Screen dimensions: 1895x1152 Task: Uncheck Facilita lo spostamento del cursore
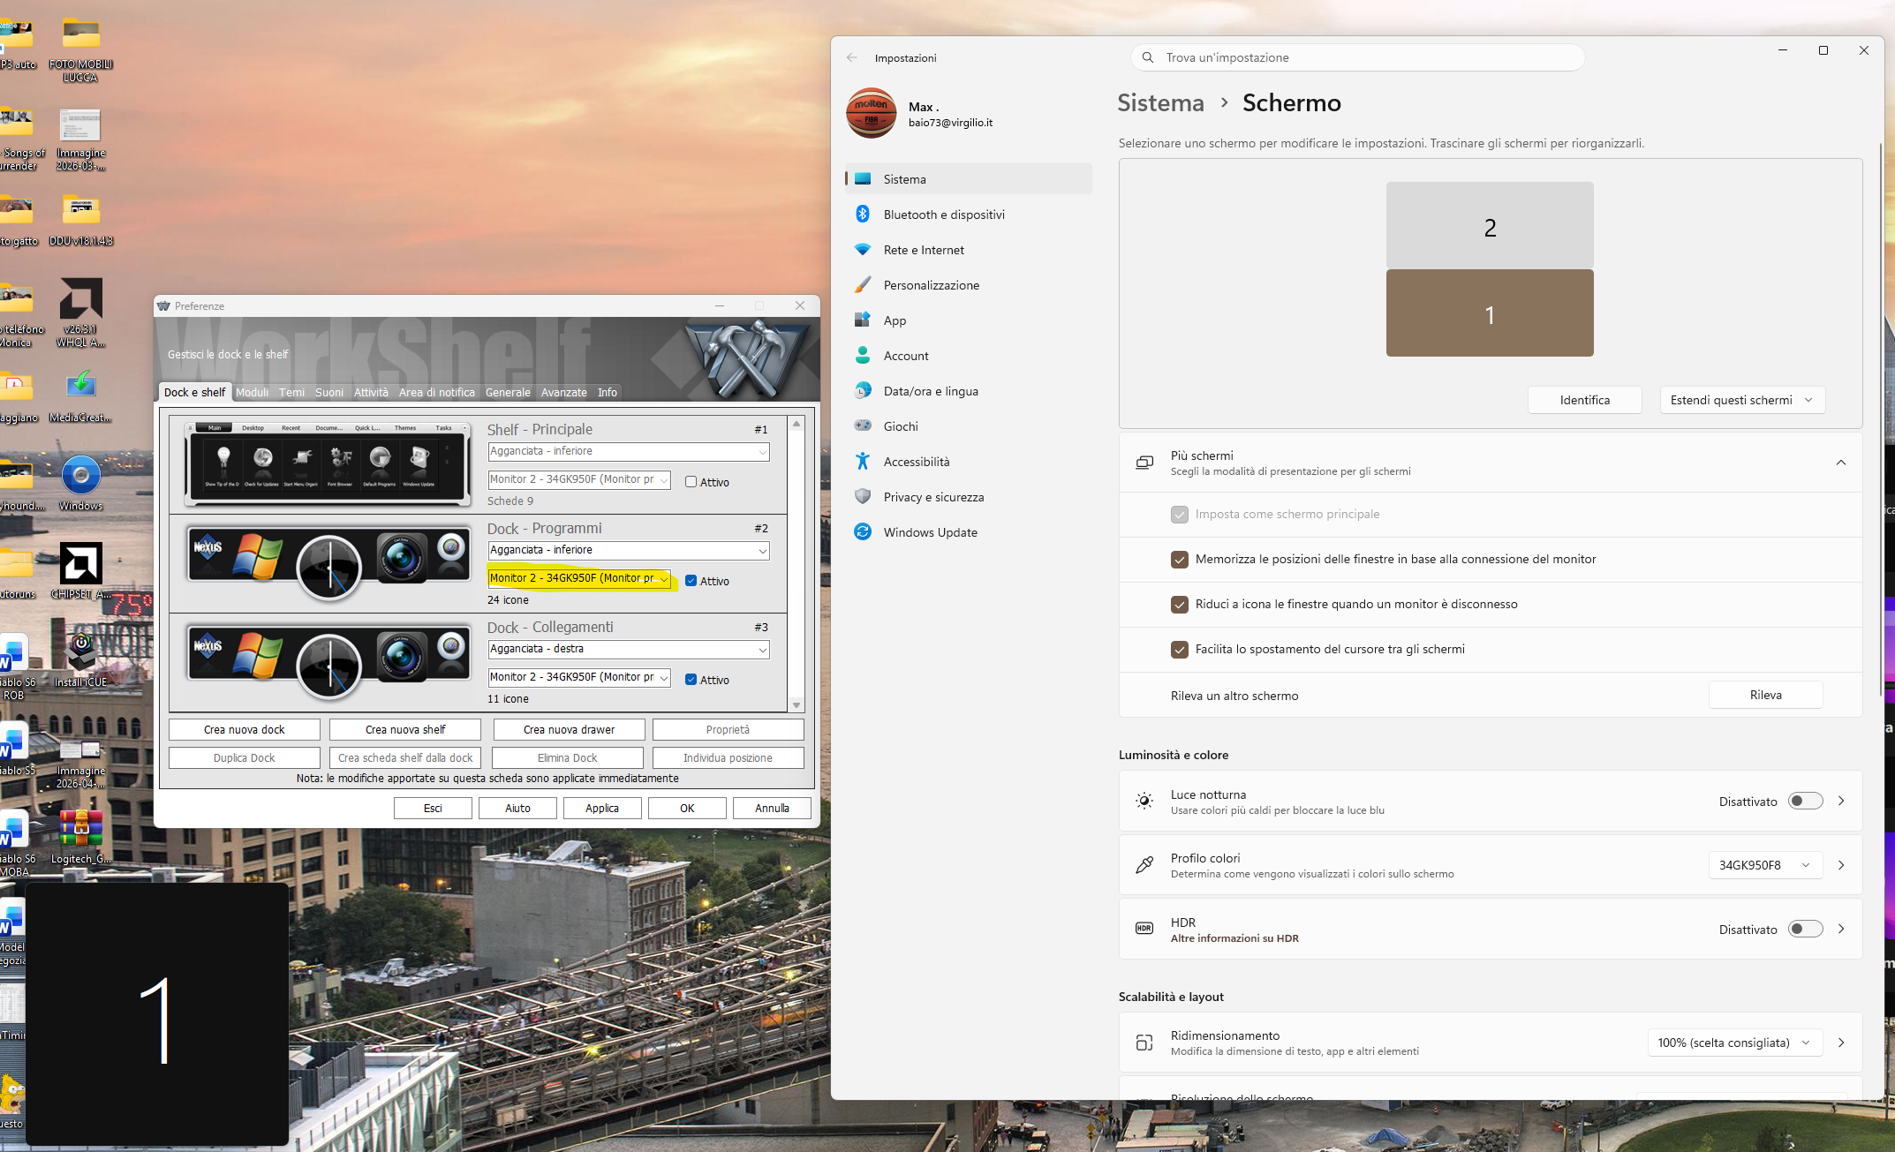coord(1180,650)
